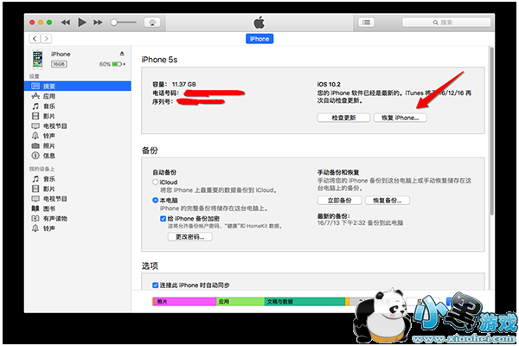Adjust the volume slider knob
519x346 pixels.
[114, 22]
